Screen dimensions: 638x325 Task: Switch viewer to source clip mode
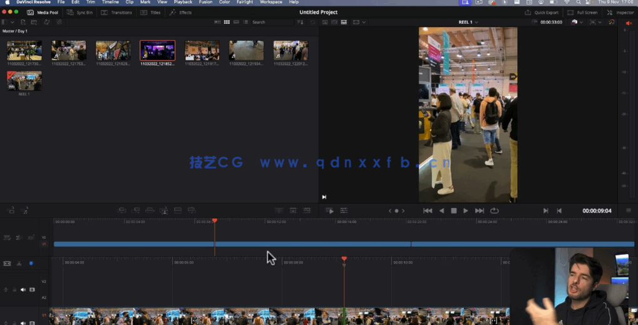(325, 22)
